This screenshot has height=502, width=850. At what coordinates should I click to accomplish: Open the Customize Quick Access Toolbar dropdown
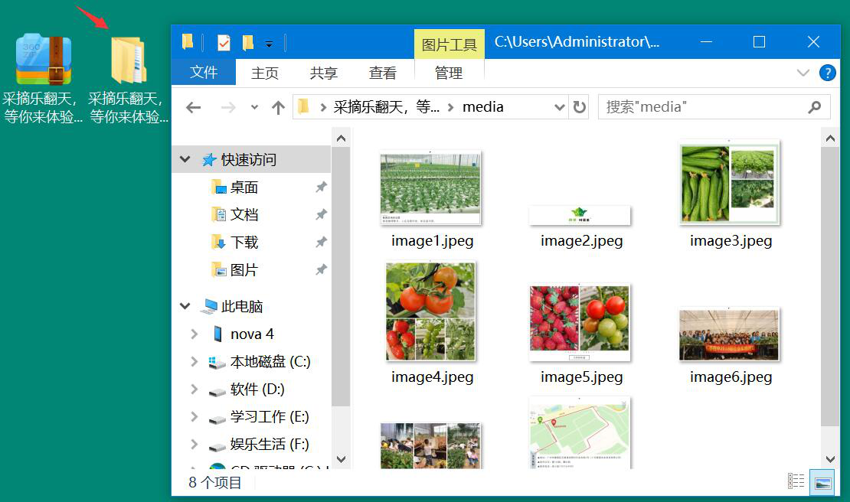pyautogui.click(x=269, y=44)
